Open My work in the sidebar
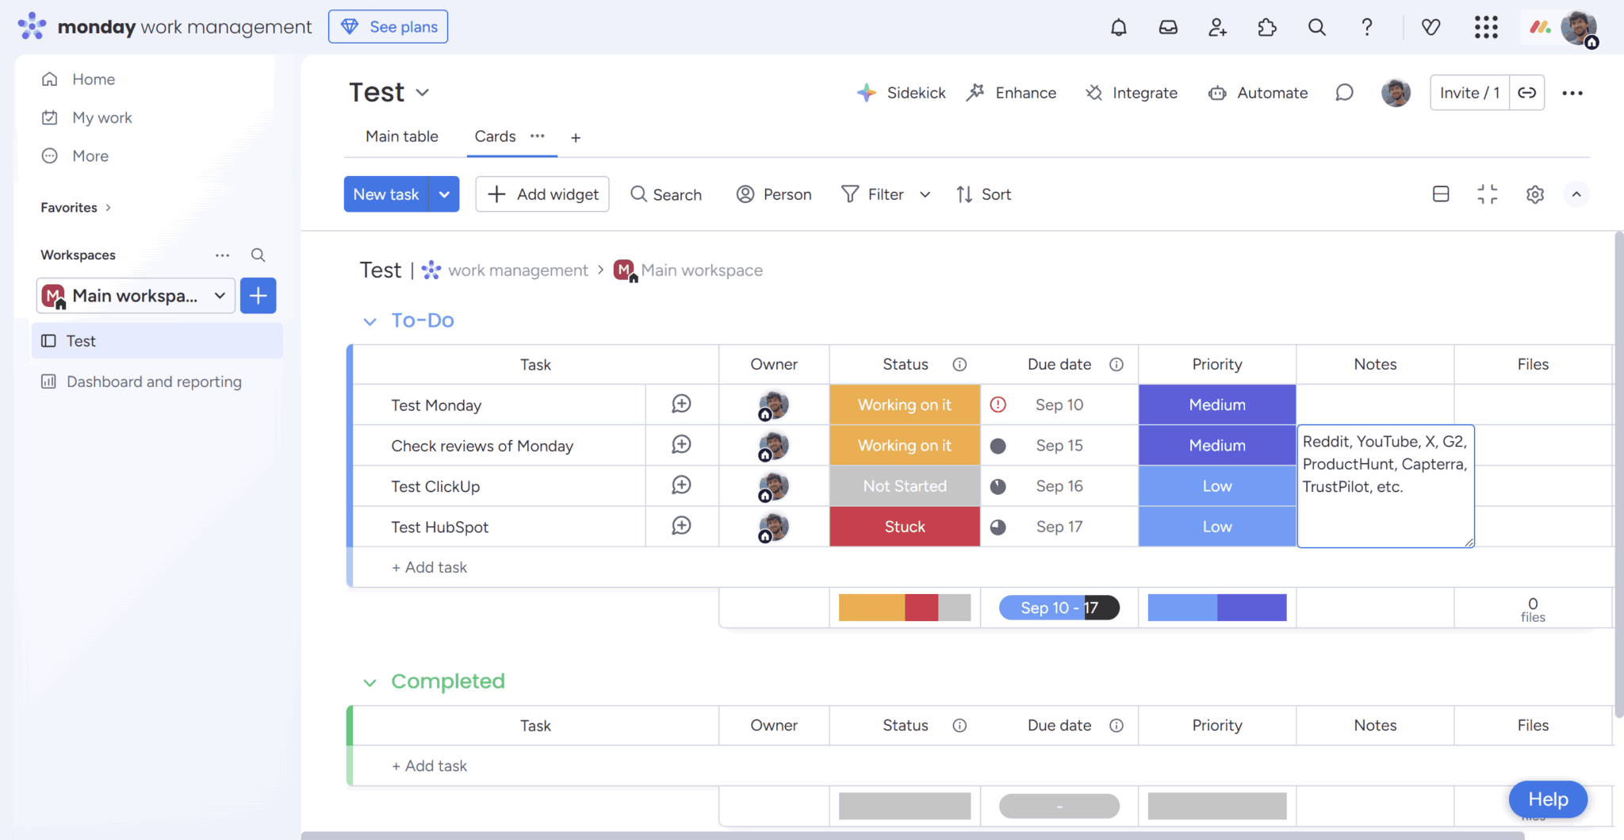Viewport: 1624px width, 840px height. [102, 117]
